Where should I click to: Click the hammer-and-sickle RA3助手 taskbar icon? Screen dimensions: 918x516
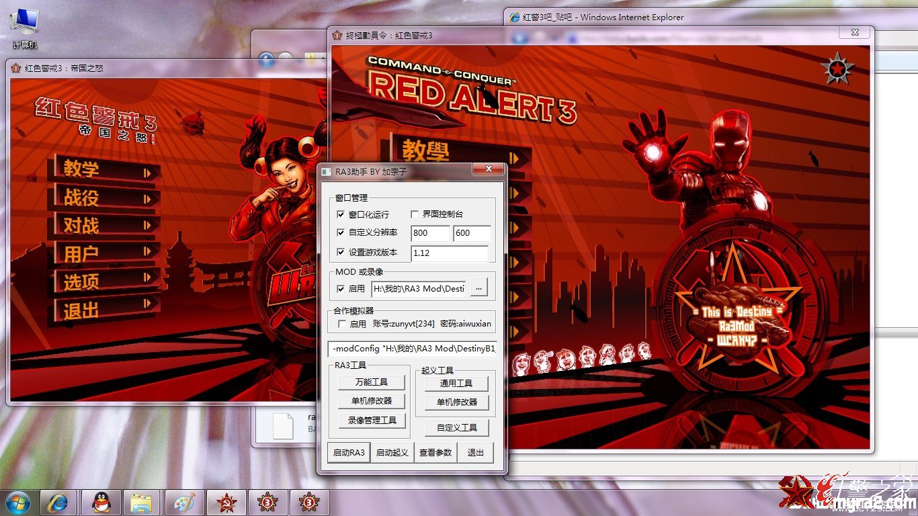(226, 503)
